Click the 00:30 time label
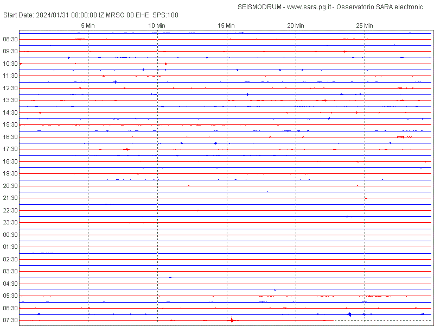The width and height of the screenshot is (434, 326). click(10, 235)
